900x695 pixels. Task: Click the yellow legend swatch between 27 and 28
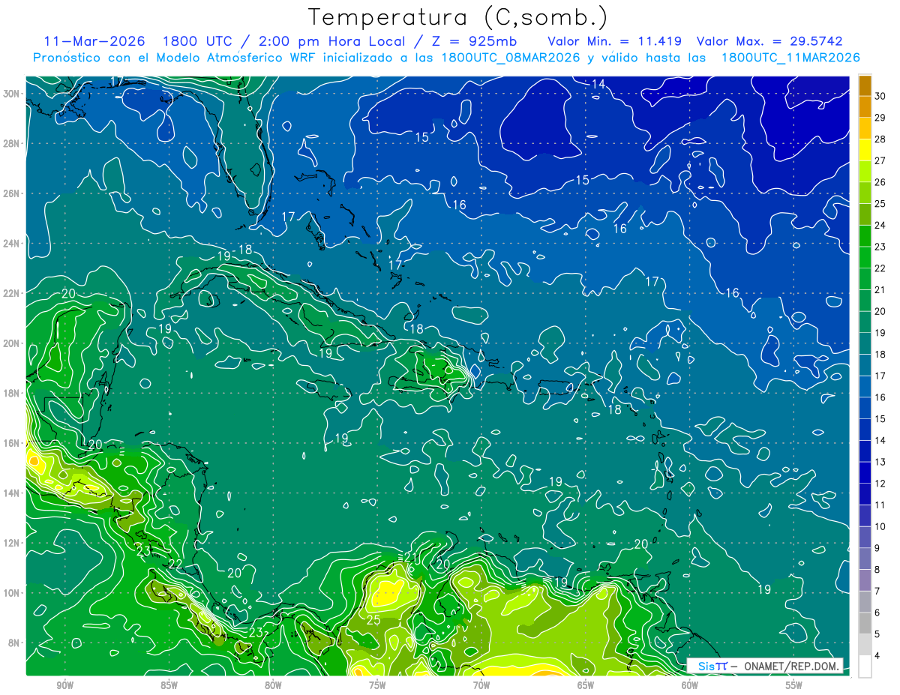pos(865,149)
